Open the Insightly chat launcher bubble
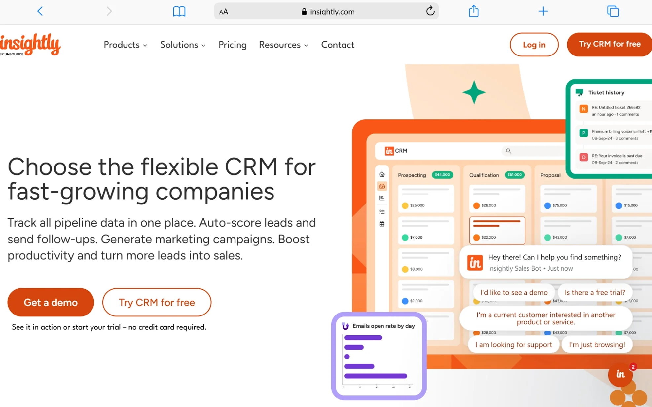 point(620,374)
